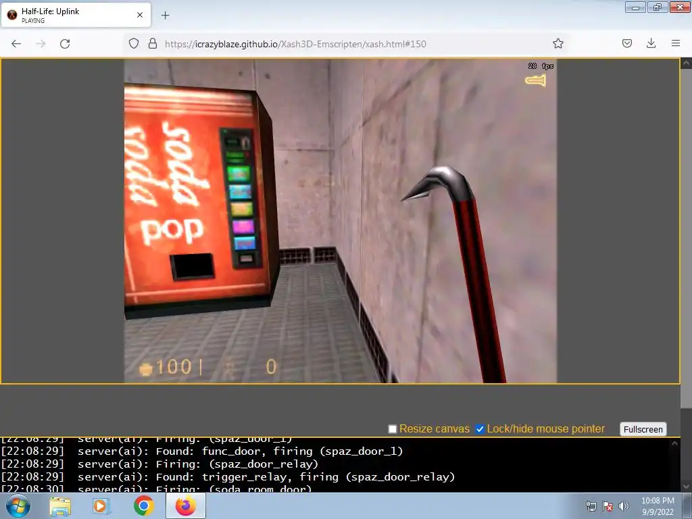Enable the Resize canvas checkbox
This screenshot has width=692, height=519.
coord(393,429)
